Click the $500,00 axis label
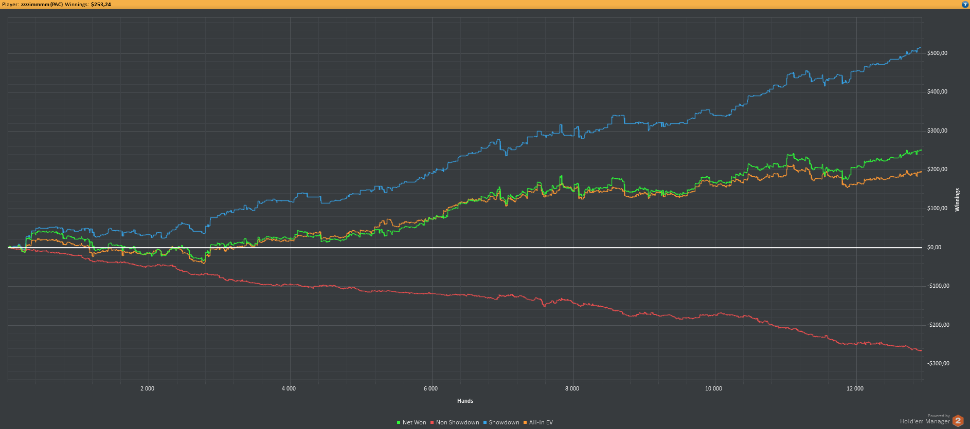Image resolution: width=970 pixels, height=429 pixels. point(937,53)
